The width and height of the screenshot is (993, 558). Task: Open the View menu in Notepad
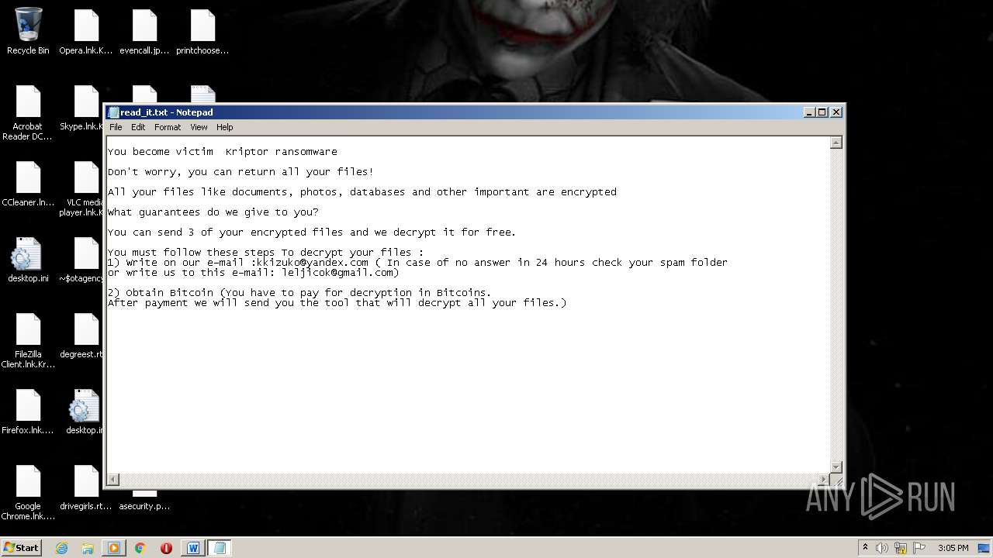[x=199, y=127]
